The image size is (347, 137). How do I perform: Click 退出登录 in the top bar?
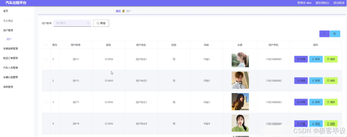pyautogui.click(x=339, y=3)
